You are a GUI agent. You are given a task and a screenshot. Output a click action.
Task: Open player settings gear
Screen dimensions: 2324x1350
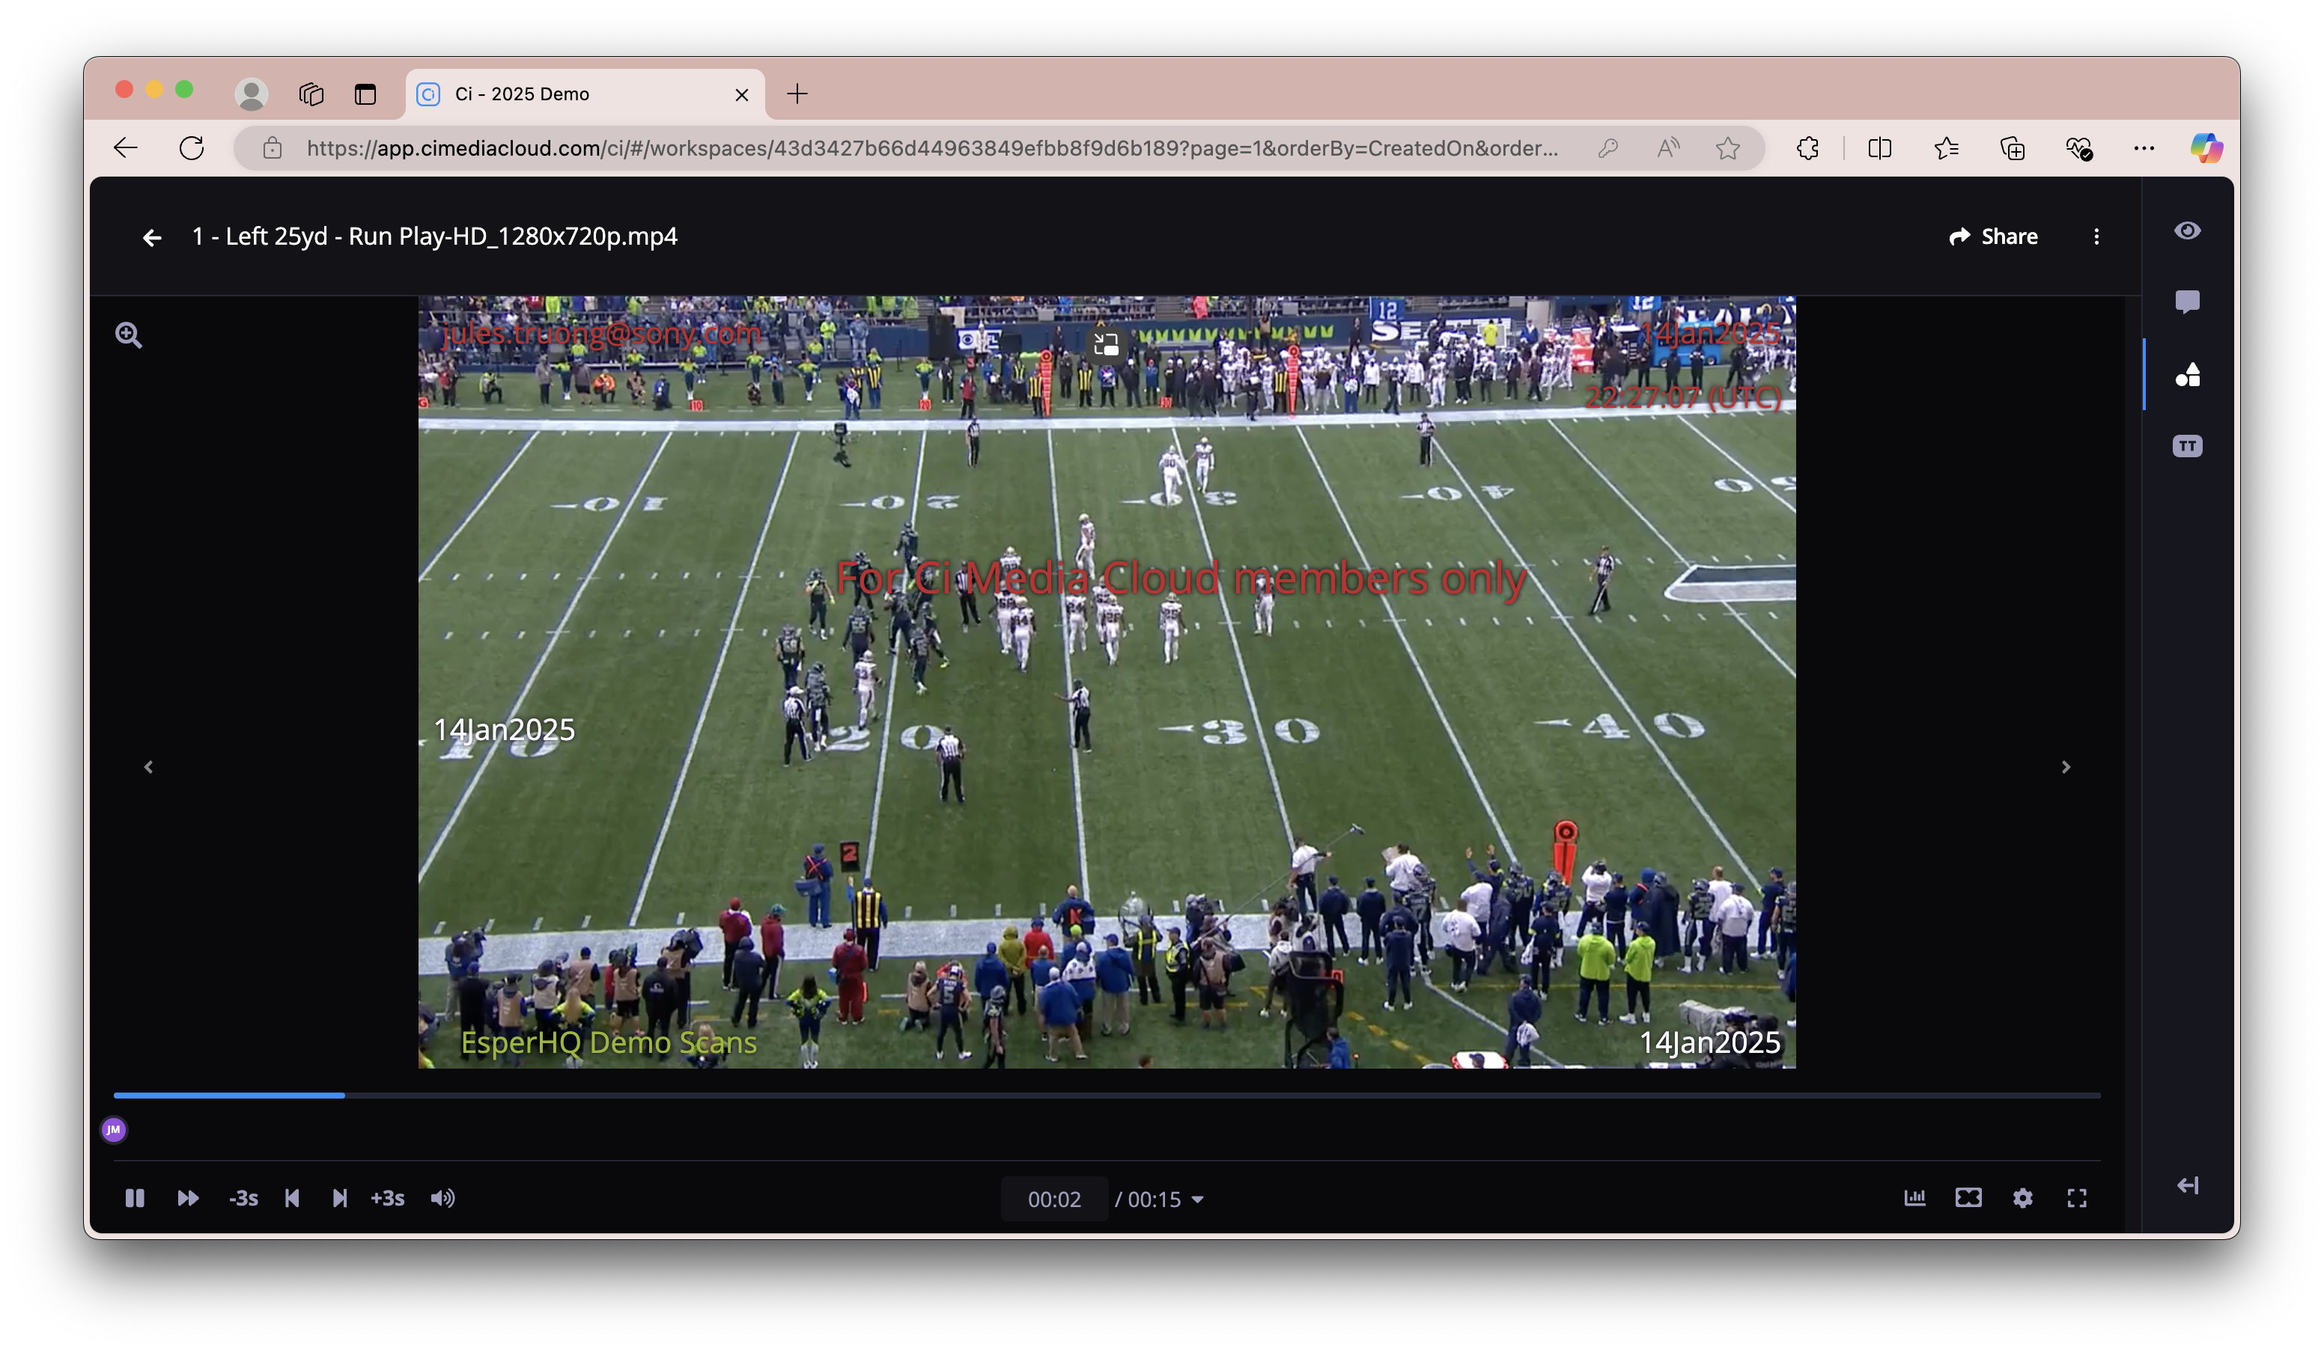pyautogui.click(x=2022, y=1198)
